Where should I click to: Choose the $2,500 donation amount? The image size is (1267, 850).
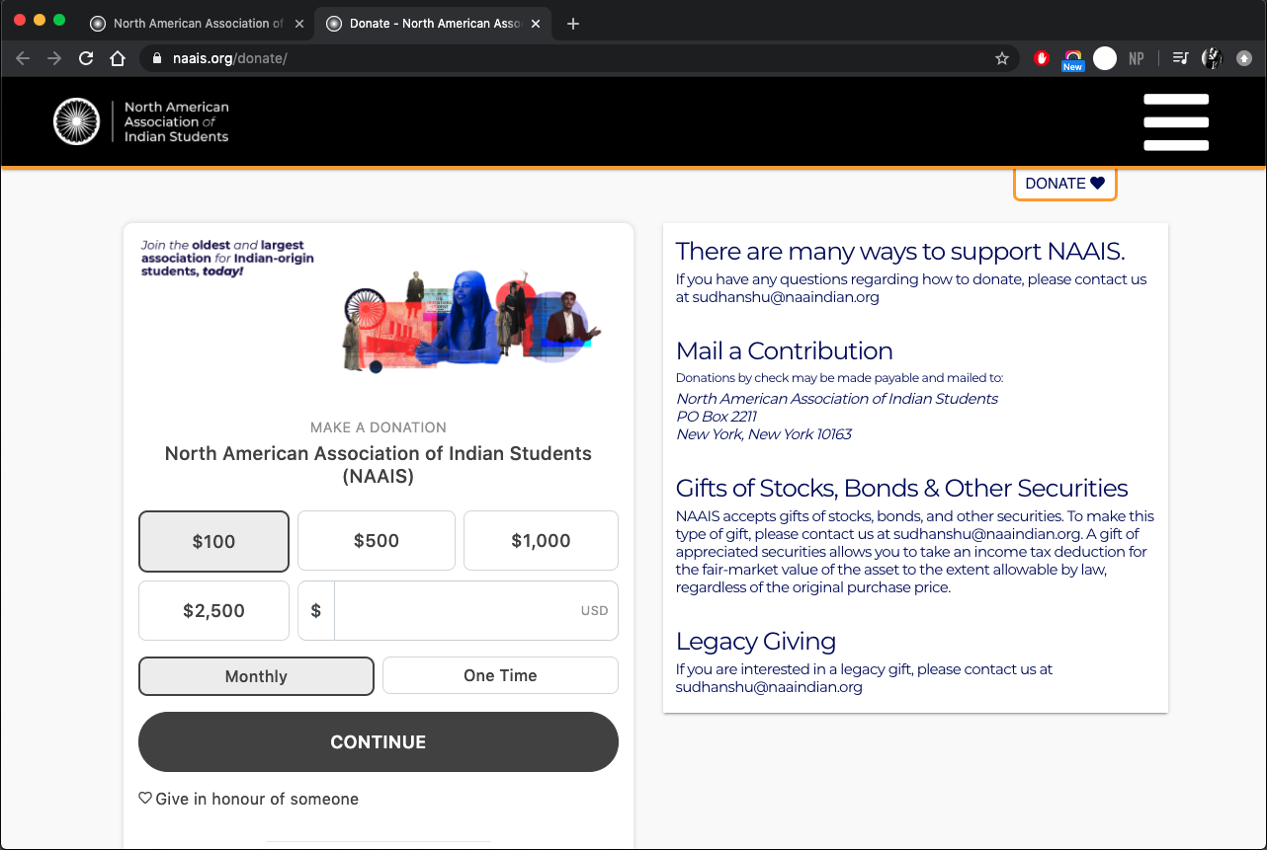click(x=213, y=610)
